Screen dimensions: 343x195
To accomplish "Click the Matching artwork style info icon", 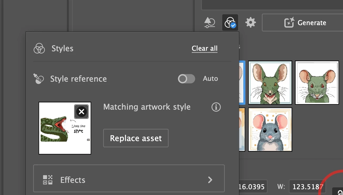I will 216,107.
